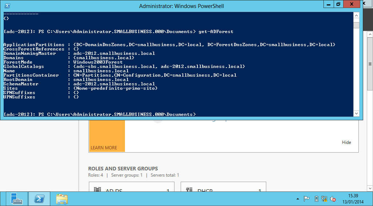373x206 pixels.
Task: Click the Nome-predefinito-primo-sito site value
Action: pos(115,88)
